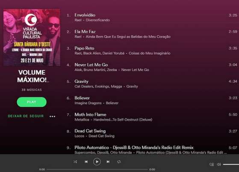Open album link Diversoficando
Image resolution: width=239 pixels, height=172 pixels.
(x=98, y=20)
